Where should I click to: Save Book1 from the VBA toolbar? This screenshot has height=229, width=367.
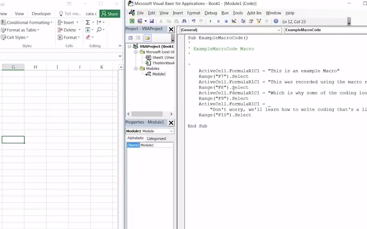point(152,21)
